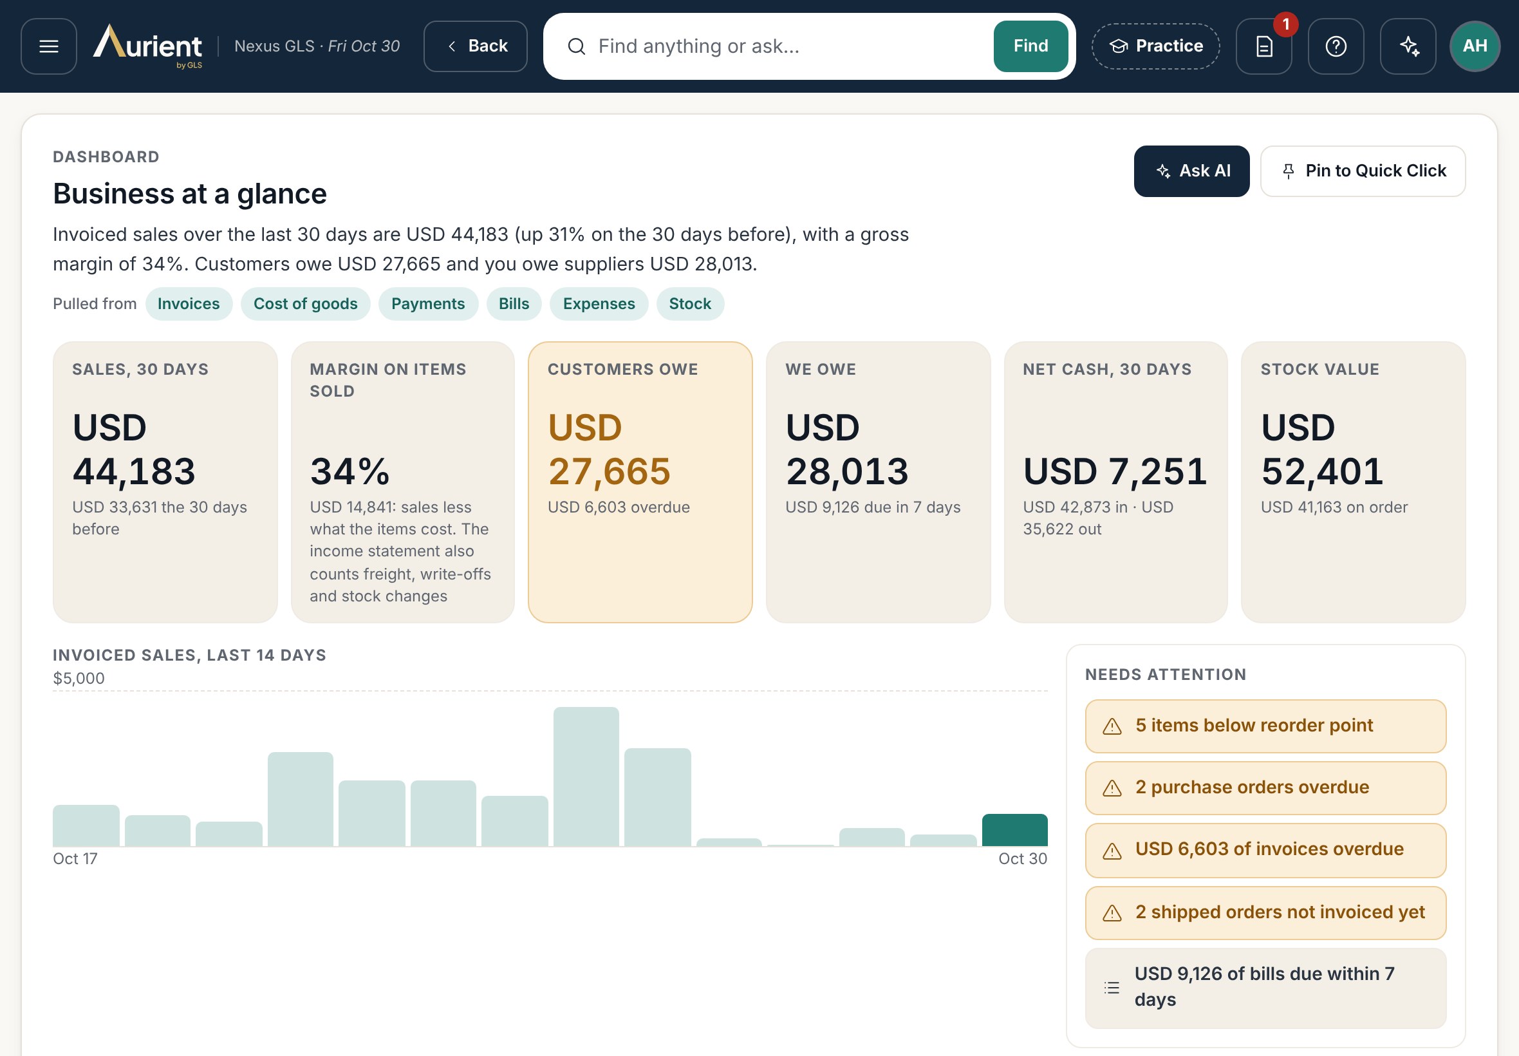Click the Find button

[x=1030, y=46]
